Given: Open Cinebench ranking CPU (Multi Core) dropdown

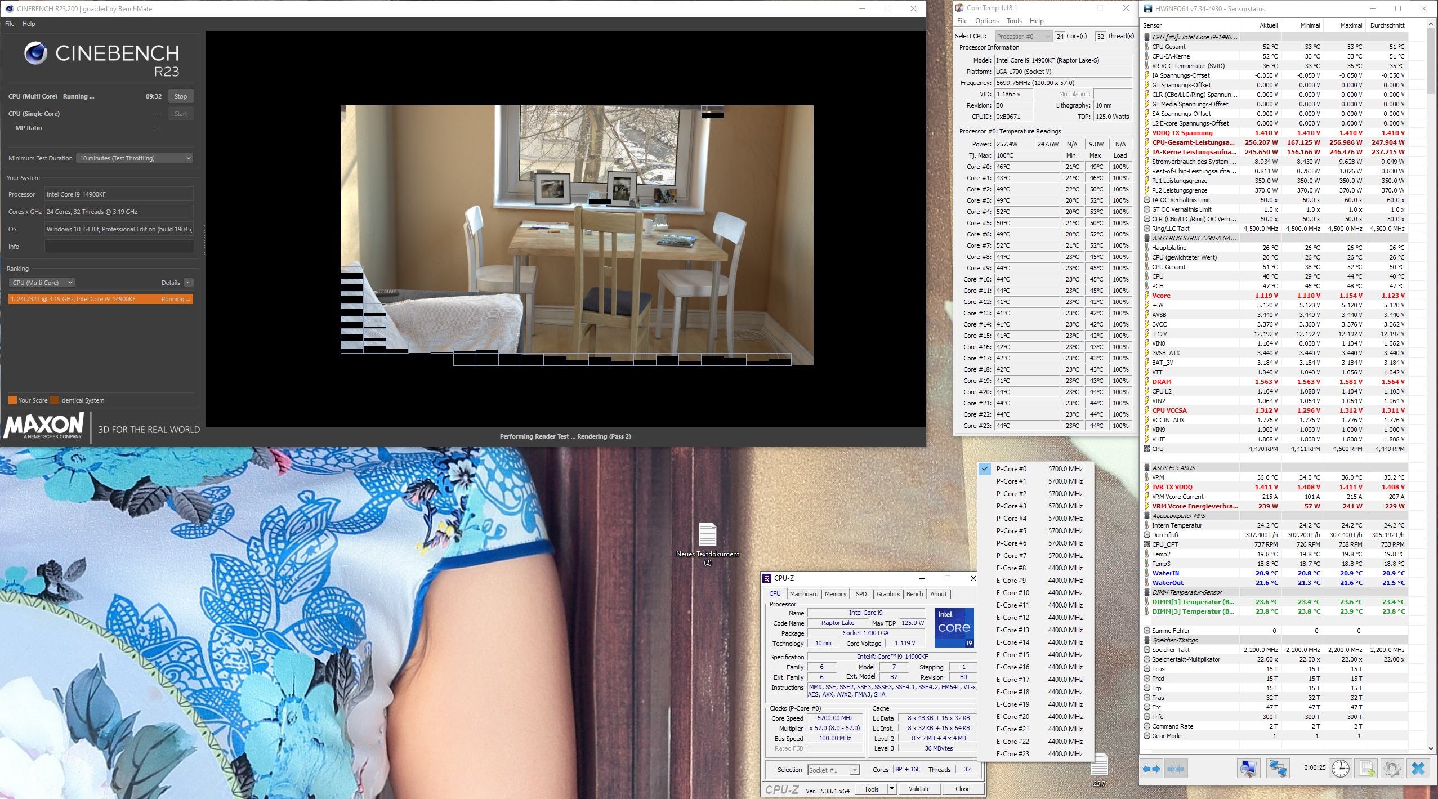Looking at the screenshot, I should pyautogui.click(x=42, y=283).
